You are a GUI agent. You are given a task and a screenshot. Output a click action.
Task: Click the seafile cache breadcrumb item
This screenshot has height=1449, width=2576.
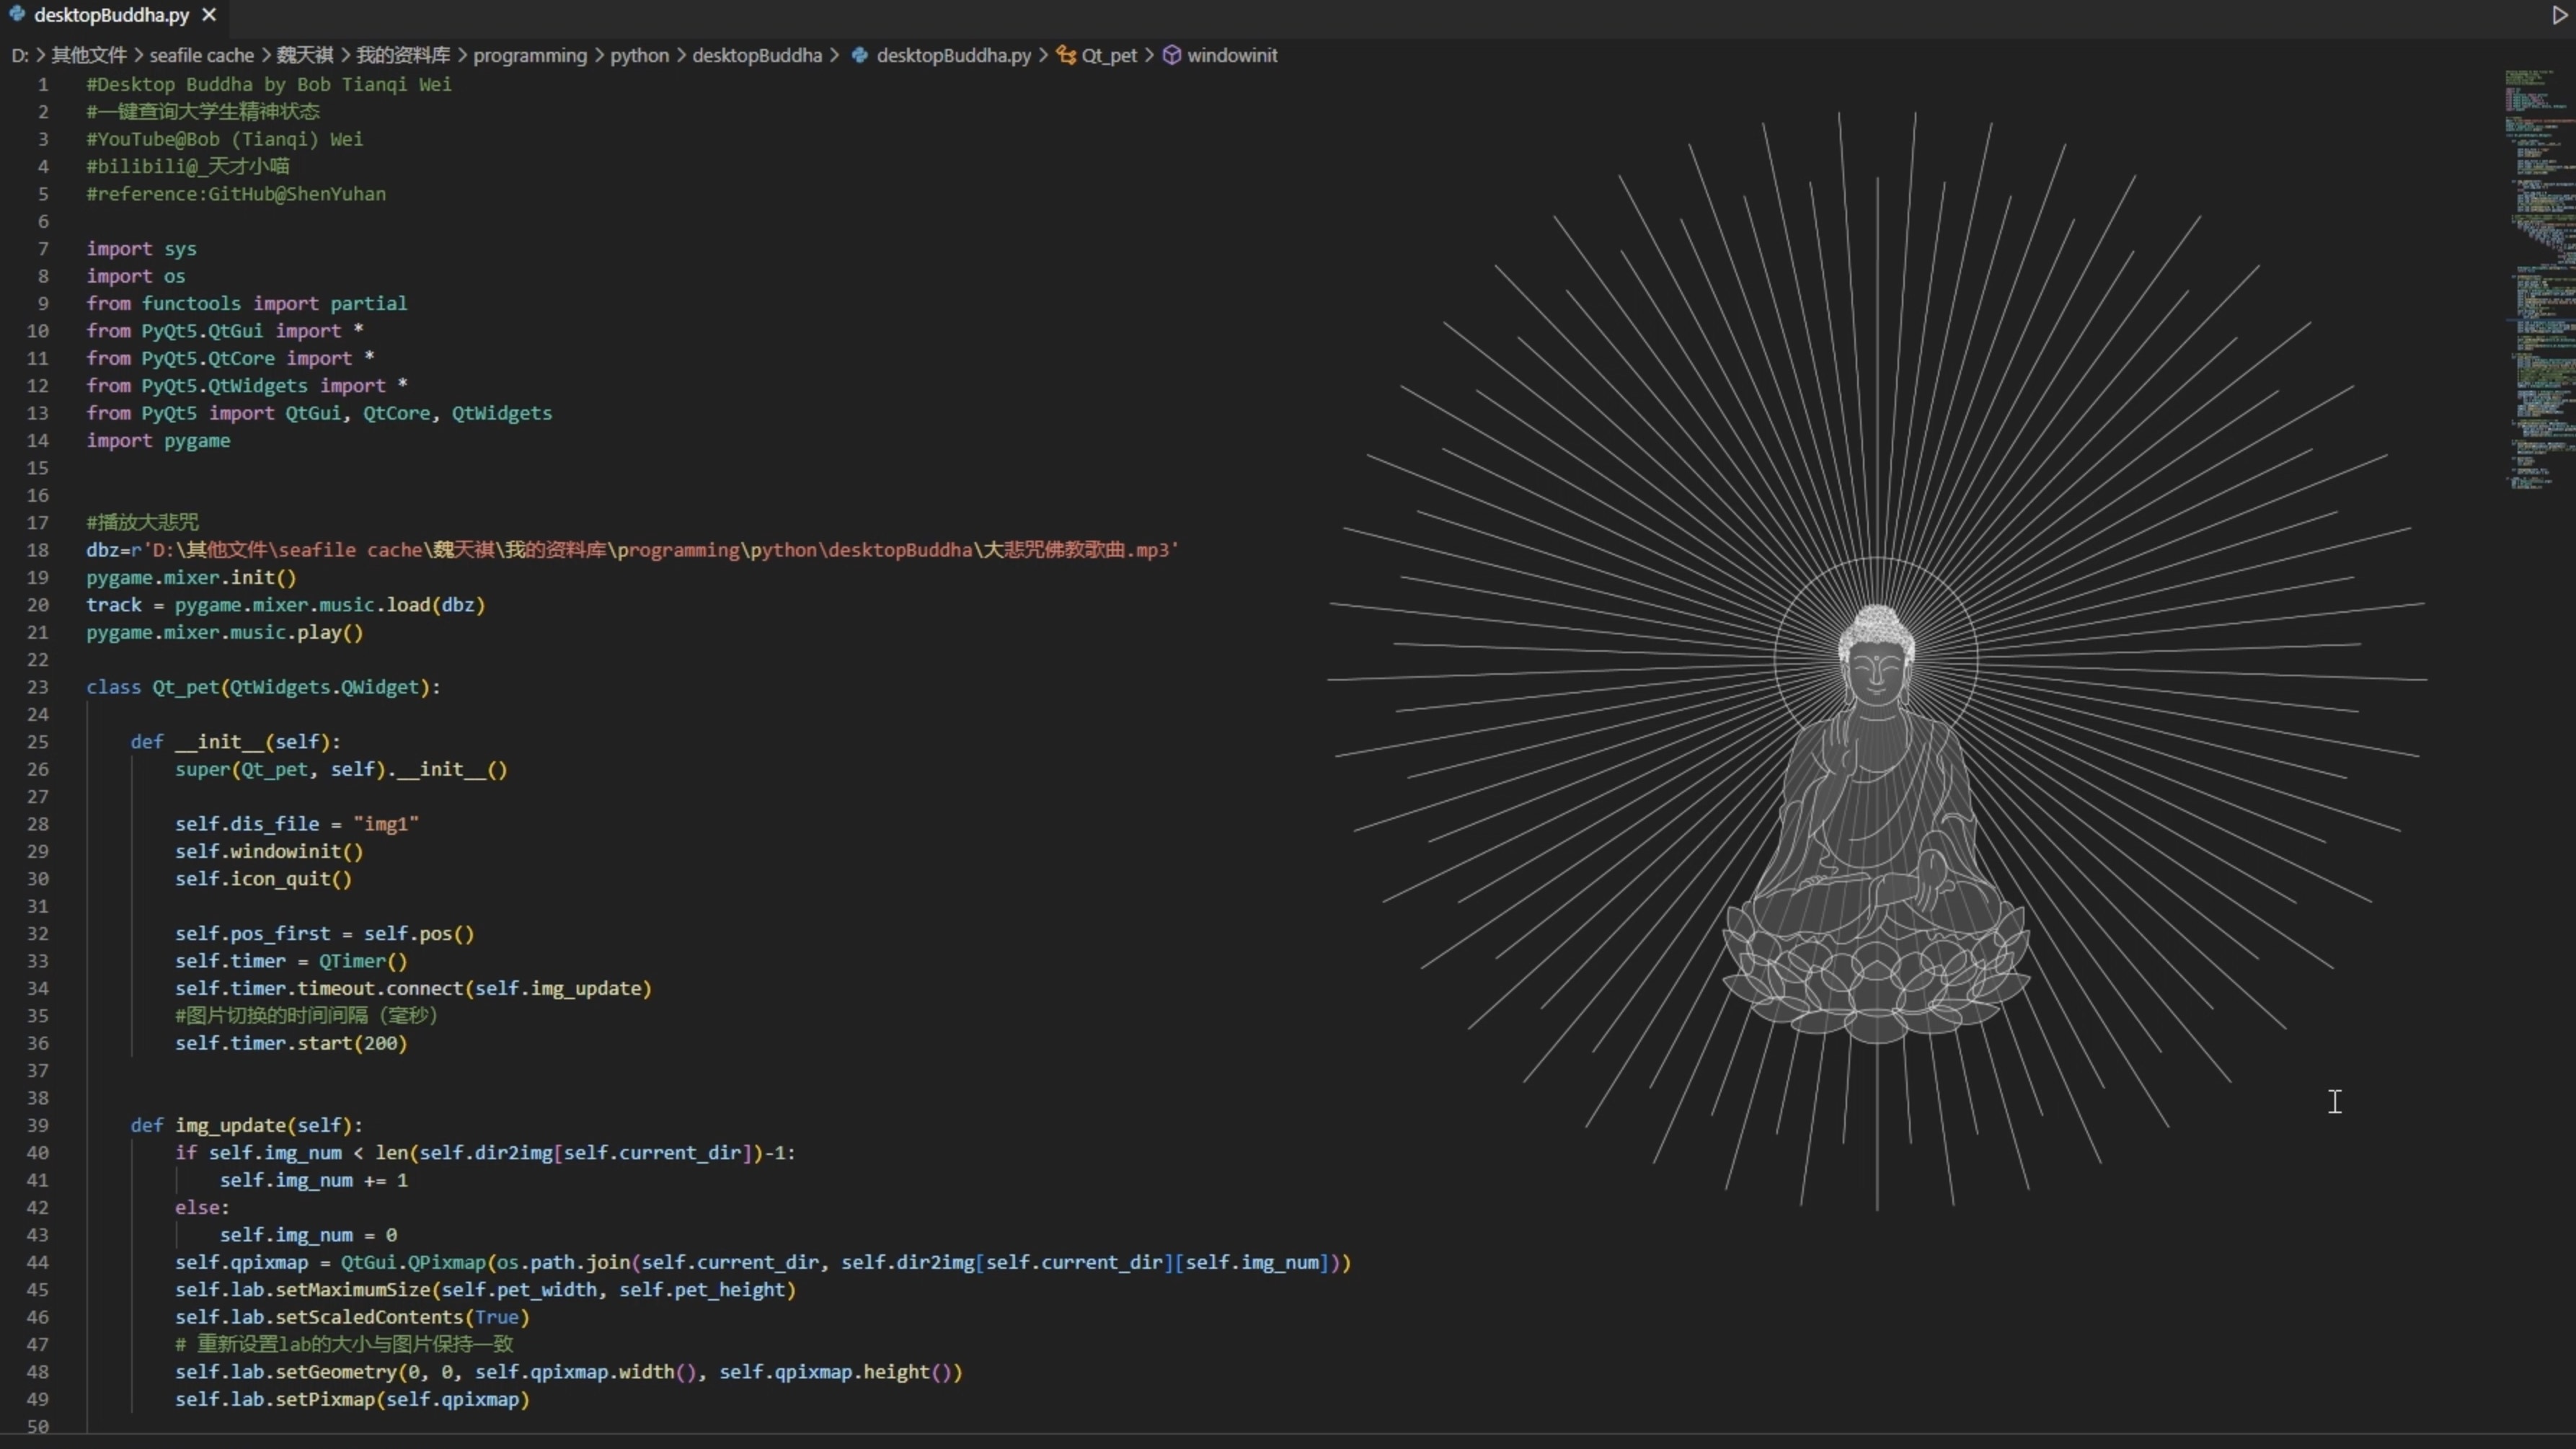pyautogui.click(x=201, y=55)
